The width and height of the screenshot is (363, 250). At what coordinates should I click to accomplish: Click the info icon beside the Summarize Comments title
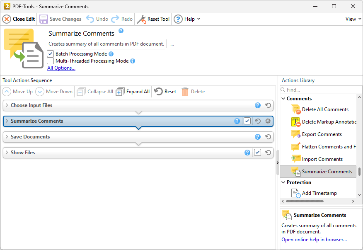[121, 31]
